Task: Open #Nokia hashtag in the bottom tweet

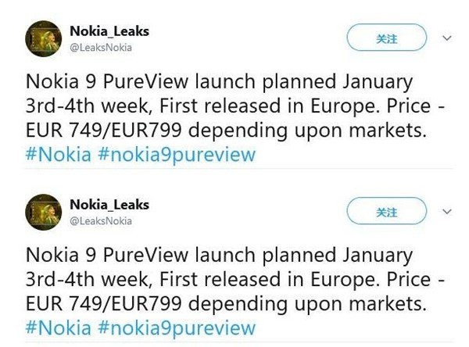Action: [x=59, y=327]
